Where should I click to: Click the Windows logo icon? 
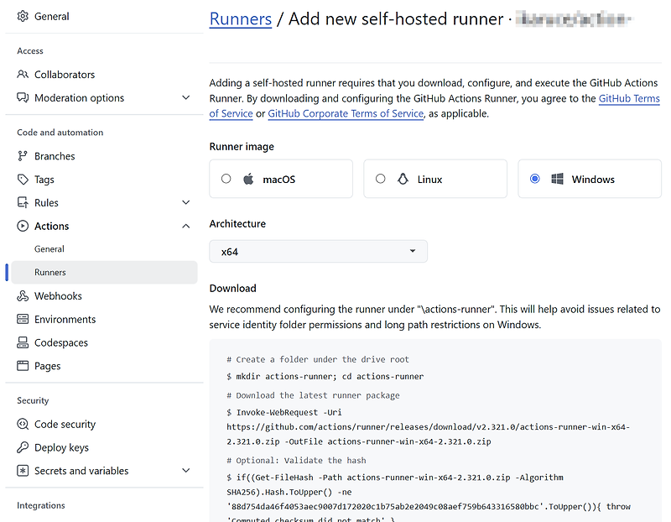tap(557, 178)
